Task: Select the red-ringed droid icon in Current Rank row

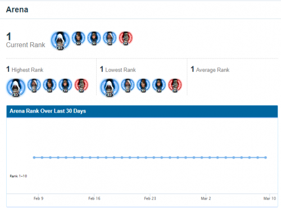Action: pos(126,38)
